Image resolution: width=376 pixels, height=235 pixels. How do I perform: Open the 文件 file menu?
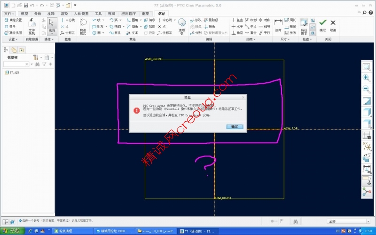9,14
